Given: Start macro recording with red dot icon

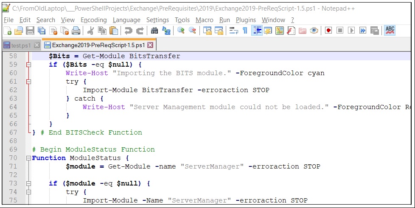Looking at the screenshot, I should (x=328, y=31).
